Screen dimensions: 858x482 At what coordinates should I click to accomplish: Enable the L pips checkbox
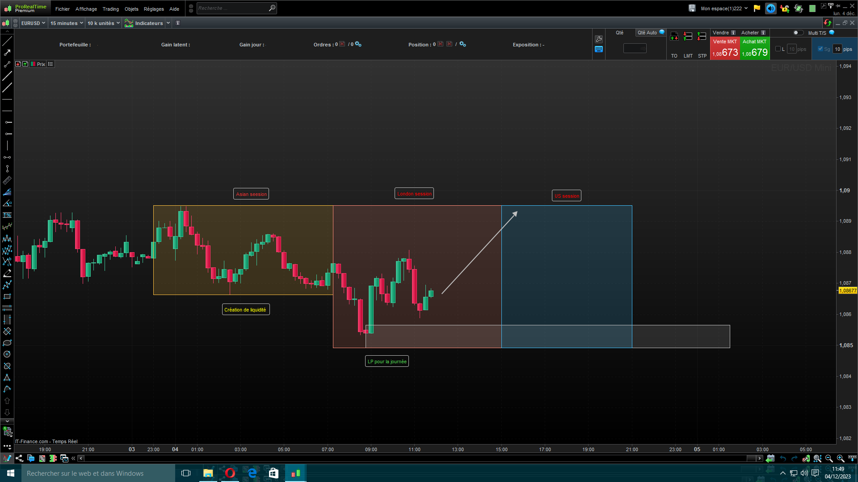click(x=778, y=49)
